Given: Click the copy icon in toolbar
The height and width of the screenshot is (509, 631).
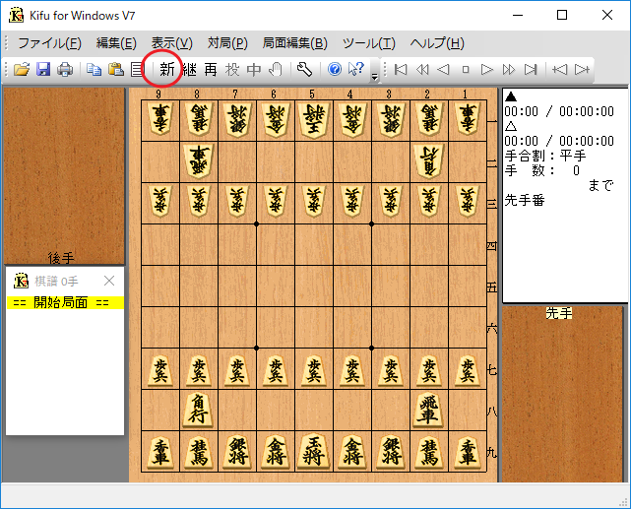Looking at the screenshot, I should click(95, 69).
